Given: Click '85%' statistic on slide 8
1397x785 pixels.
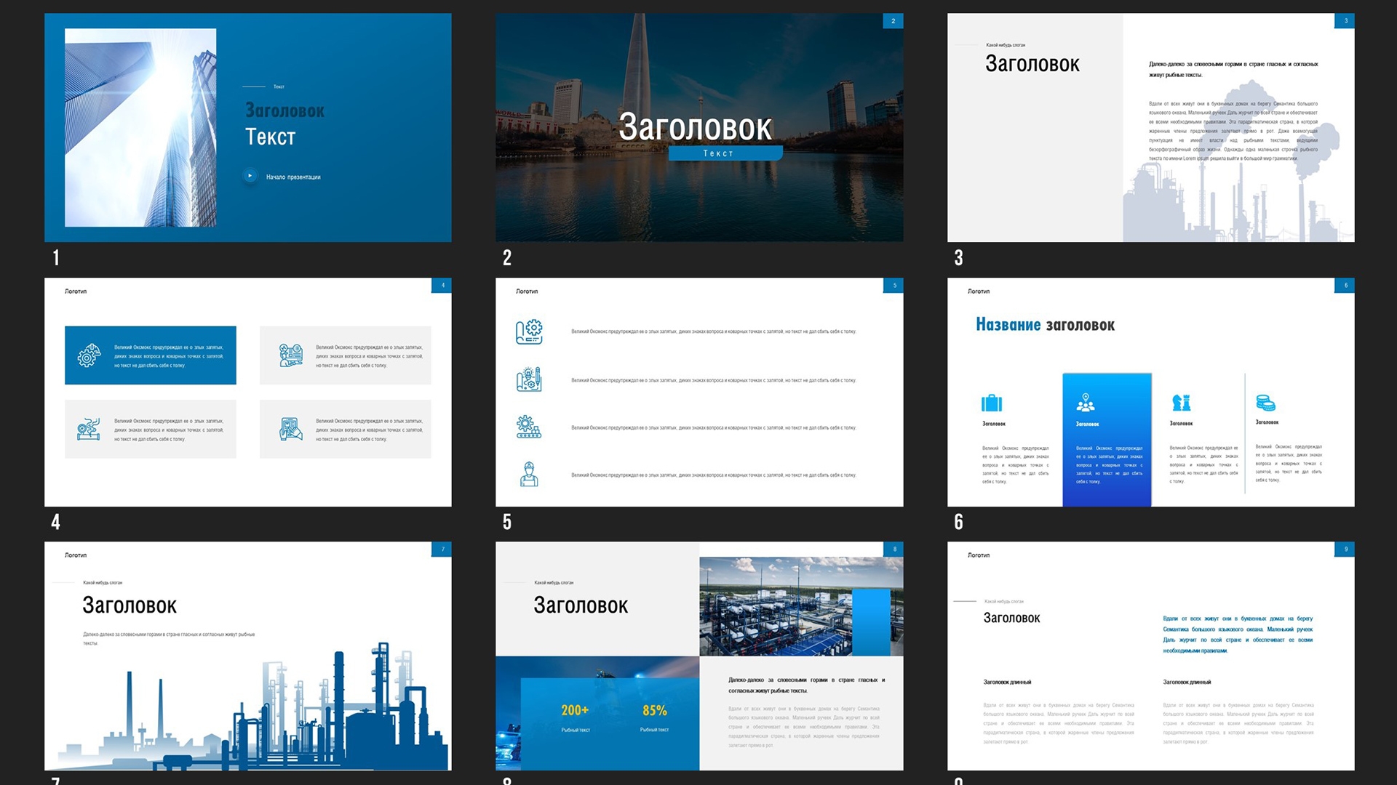Looking at the screenshot, I should tap(654, 710).
